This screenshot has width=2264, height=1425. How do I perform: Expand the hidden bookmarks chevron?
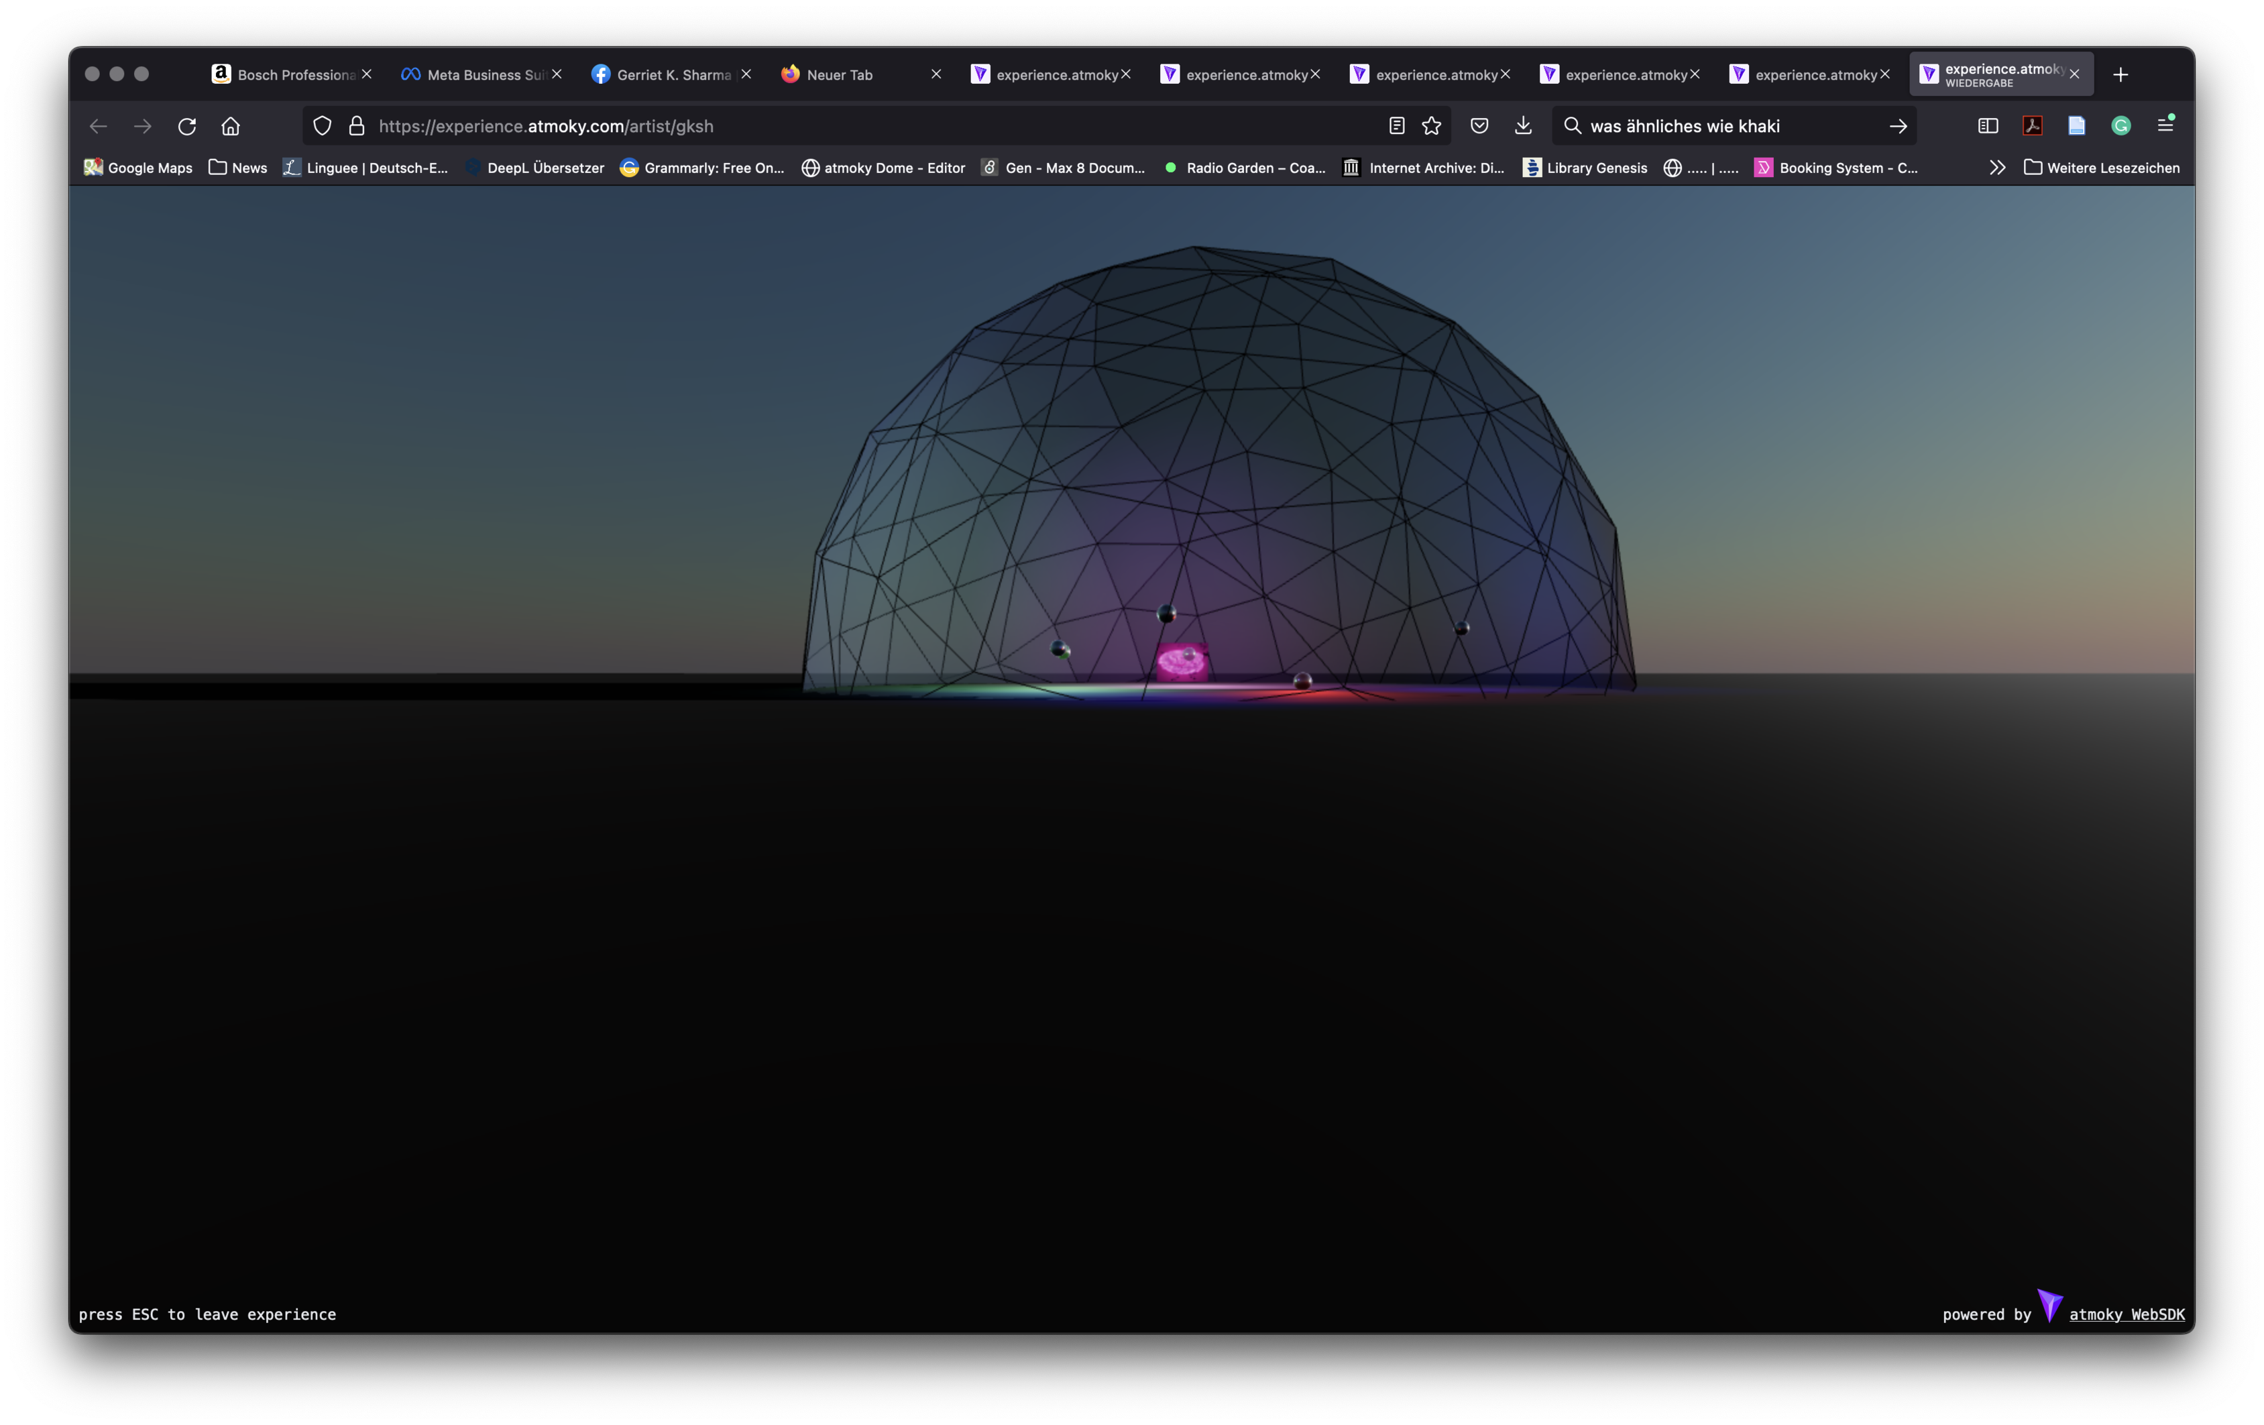pyautogui.click(x=1997, y=168)
